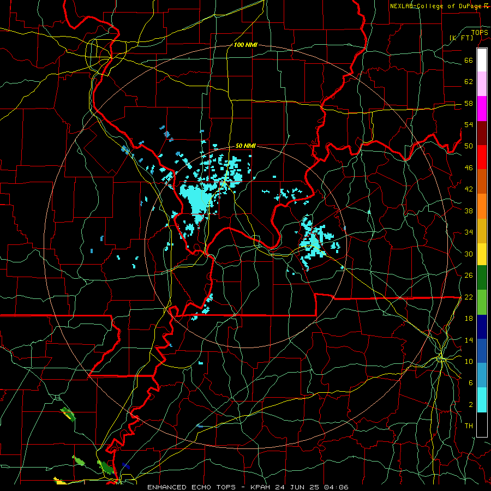Click the TOPS legend title
Screen dimensions: 491x491
click(x=480, y=33)
